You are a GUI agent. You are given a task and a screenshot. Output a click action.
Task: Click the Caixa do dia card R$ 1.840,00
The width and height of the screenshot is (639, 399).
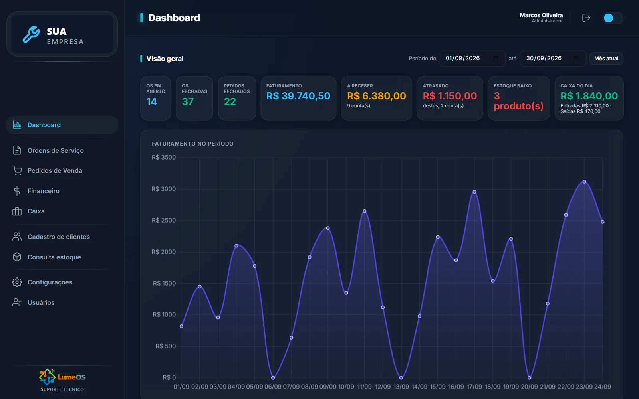[x=589, y=98]
